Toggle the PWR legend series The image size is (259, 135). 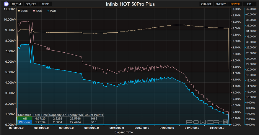pyautogui.click(x=52, y=11)
